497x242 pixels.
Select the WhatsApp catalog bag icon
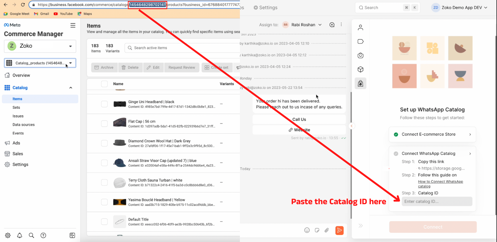pyautogui.click(x=360, y=83)
